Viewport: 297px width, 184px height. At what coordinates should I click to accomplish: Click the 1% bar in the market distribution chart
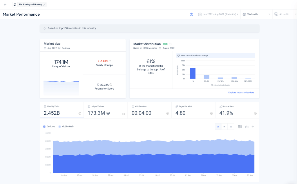click(x=192, y=72)
